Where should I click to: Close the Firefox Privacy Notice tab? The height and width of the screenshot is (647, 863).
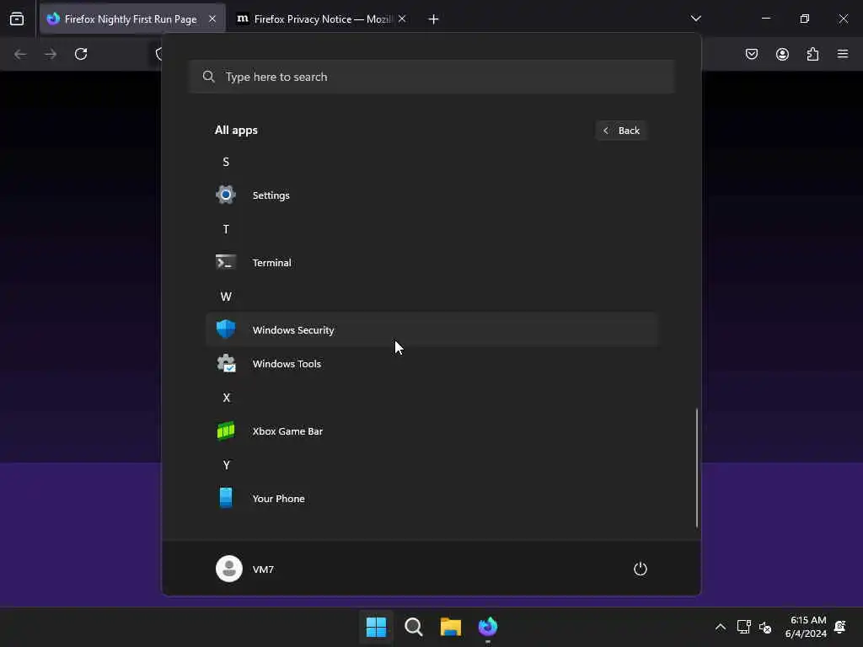(402, 19)
